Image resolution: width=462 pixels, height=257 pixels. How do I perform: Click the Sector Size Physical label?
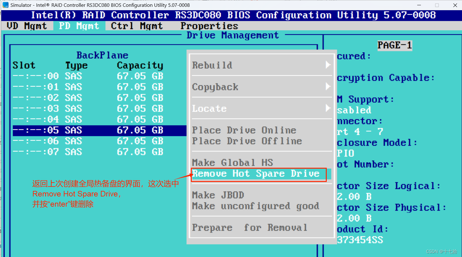(x=392, y=208)
